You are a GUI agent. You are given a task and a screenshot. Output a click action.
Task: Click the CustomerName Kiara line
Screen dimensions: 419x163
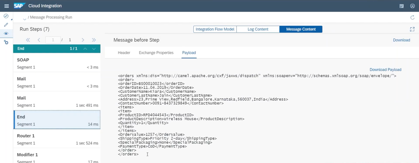[157, 91]
